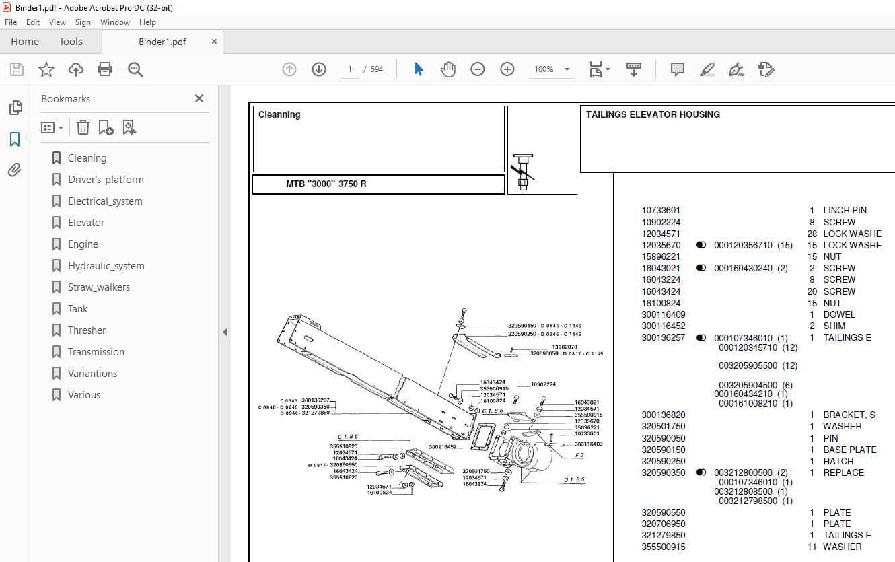Open the Driver's_platform bookmark
The image size is (895, 562).
coord(106,180)
